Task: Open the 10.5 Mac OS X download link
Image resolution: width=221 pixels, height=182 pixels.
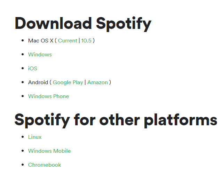Action: tap(86, 41)
